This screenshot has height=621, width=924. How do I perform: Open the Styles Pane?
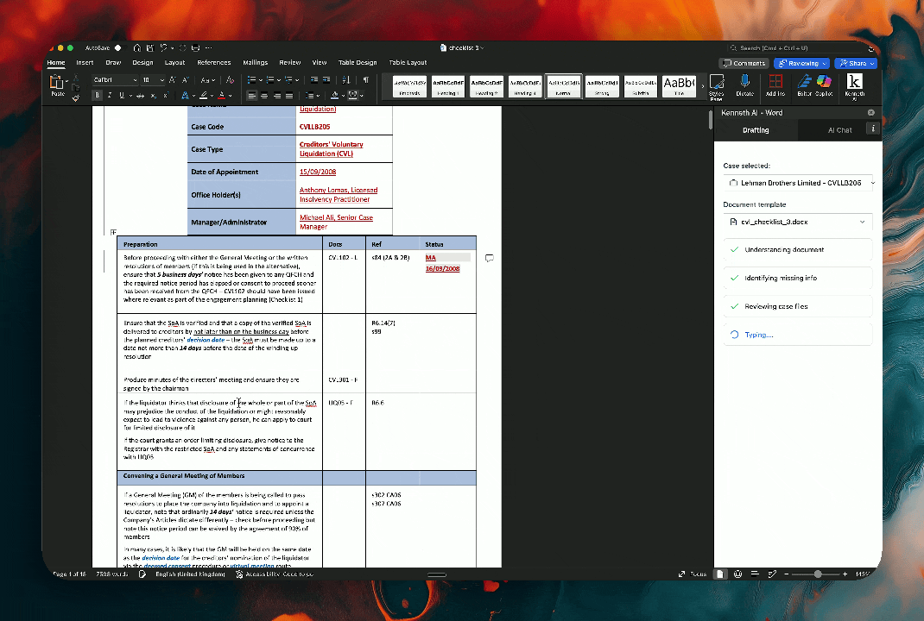(x=717, y=86)
